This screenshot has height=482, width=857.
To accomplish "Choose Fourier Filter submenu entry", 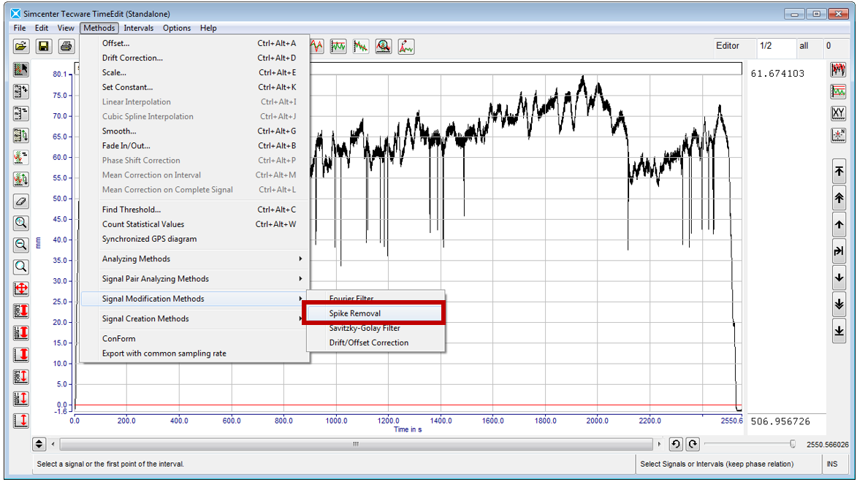I will [x=376, y=299].
